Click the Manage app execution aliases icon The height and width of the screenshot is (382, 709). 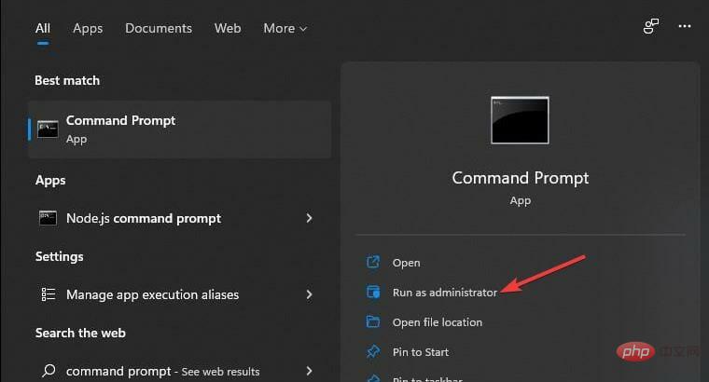click(49, 294)
